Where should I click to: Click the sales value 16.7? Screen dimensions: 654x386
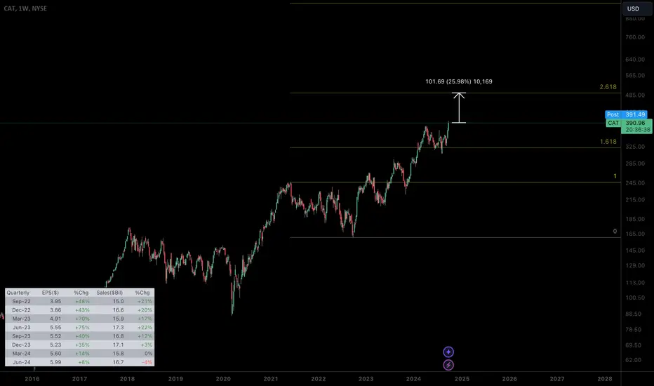118,362
